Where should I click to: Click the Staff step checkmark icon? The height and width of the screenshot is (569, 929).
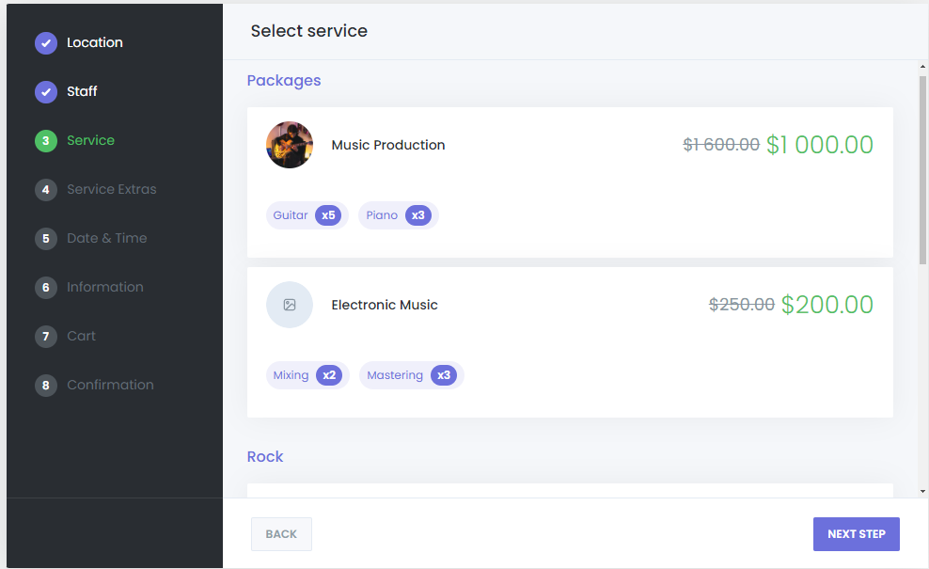pyautogui.click(x=45, y=91)
